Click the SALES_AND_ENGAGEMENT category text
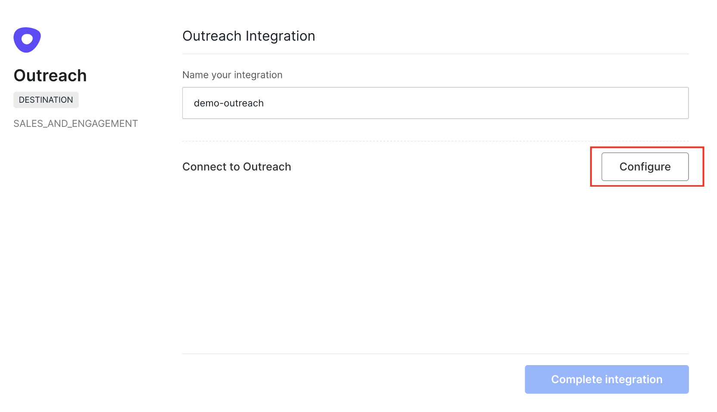 tap(76, 124)
